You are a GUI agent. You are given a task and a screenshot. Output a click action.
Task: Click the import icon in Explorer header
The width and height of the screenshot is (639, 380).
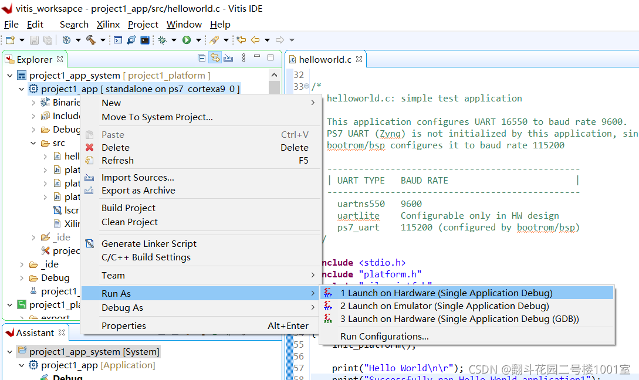point(228,58)
